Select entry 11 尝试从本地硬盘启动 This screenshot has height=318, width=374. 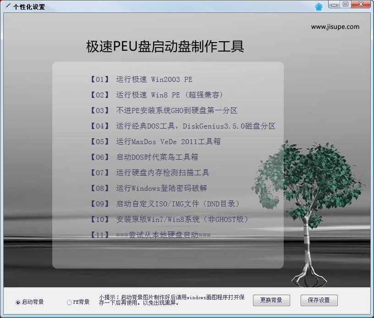pos(150,235)
